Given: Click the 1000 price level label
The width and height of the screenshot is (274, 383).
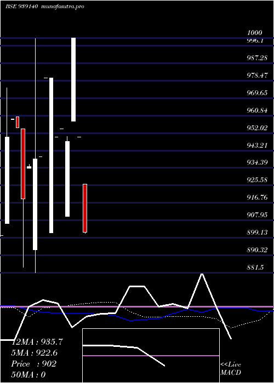Looking at the screenshot, I should coord(255,33).
